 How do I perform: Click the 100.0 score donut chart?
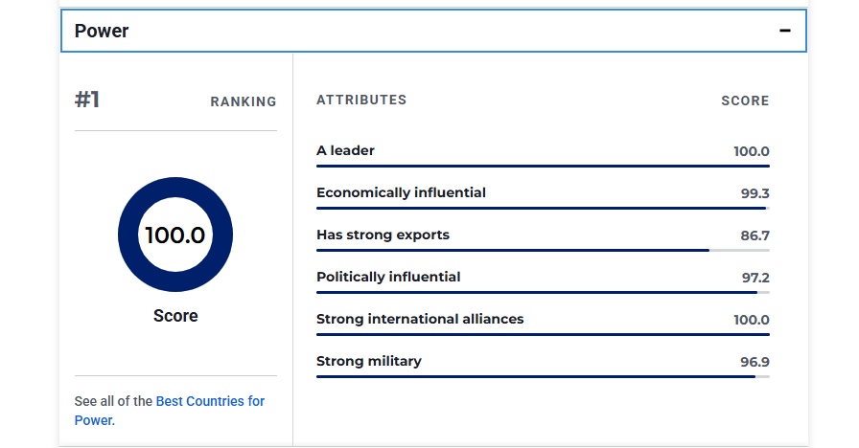click(x=175, y=235)
